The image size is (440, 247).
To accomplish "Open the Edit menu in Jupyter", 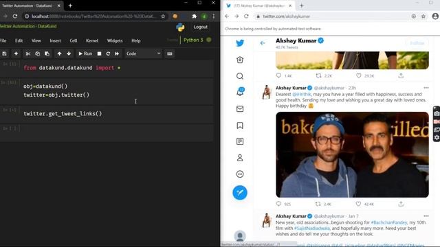I will [x=19, y=40].
